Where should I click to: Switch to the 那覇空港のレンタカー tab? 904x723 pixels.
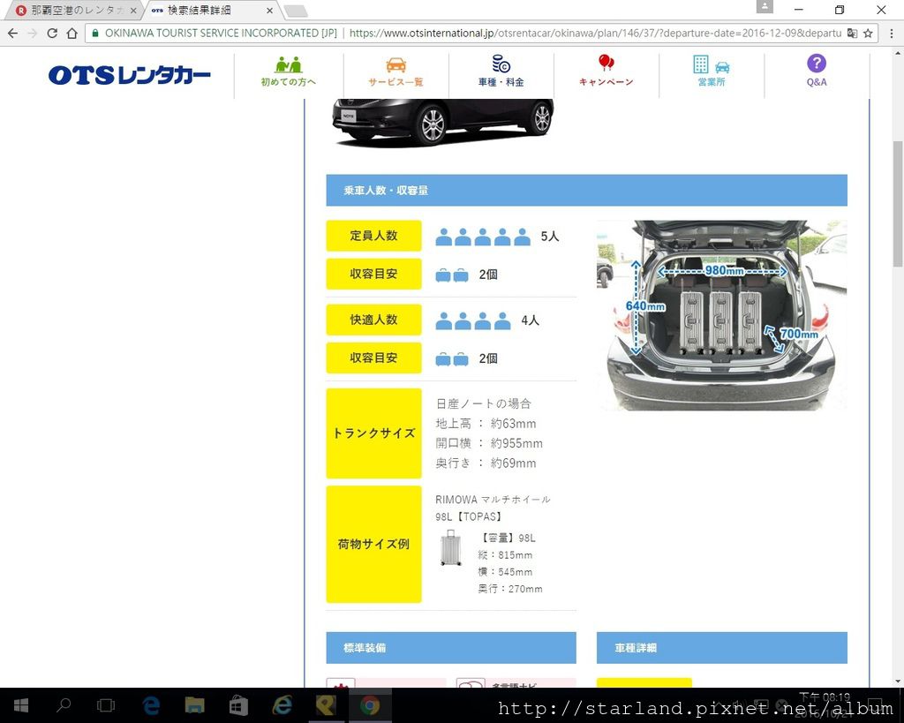pos(75,11)
